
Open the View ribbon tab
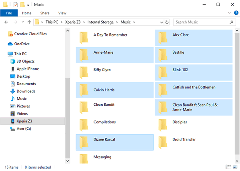(x=62, y=13)
